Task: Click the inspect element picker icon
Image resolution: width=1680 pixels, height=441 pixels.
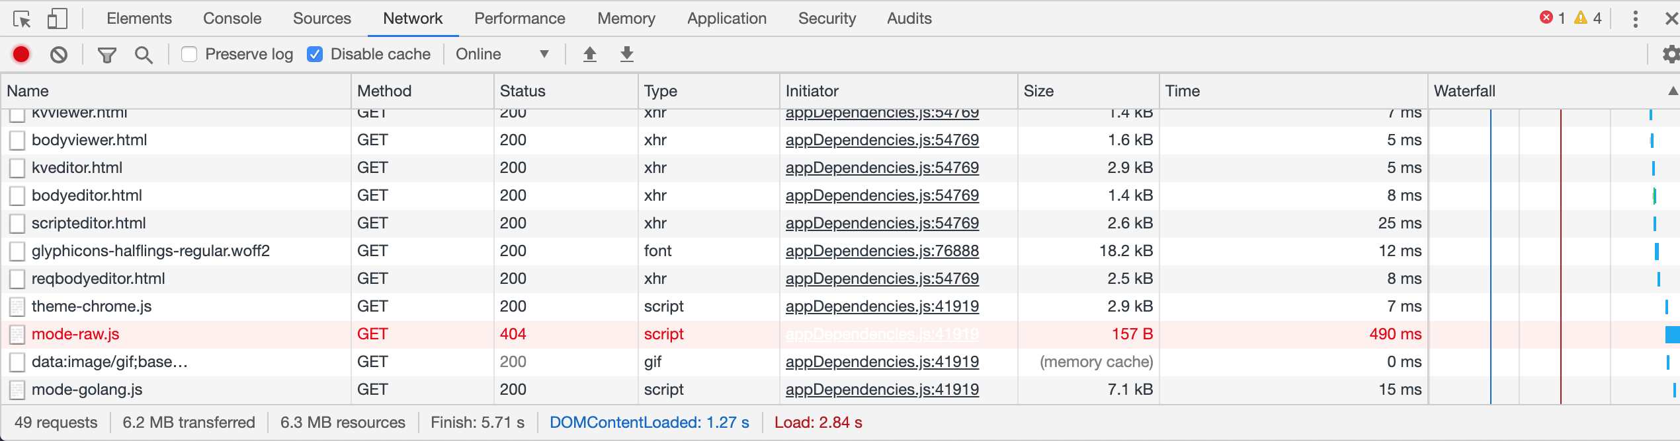Action: [22, 19]
